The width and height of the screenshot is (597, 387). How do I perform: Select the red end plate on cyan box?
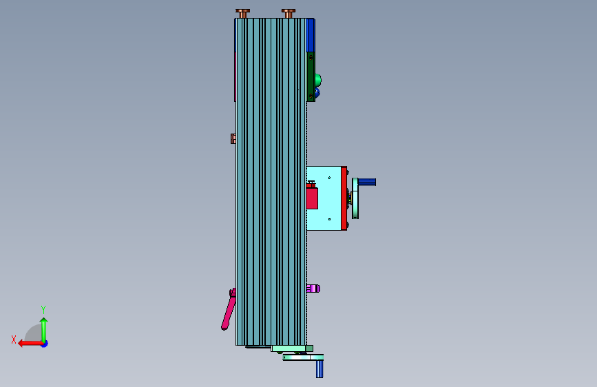coord(344,198)
